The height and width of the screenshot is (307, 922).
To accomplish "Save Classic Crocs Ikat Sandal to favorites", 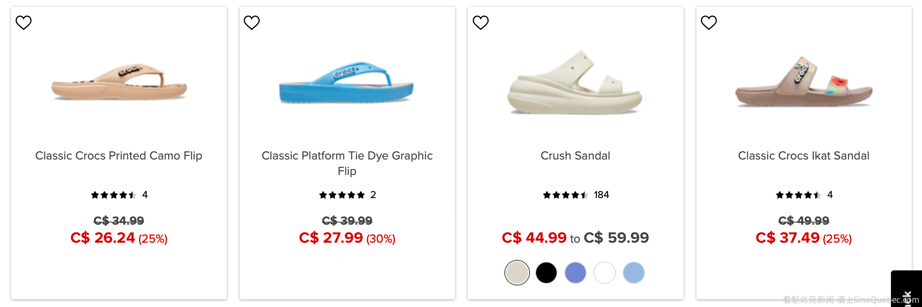I will pyautogui.click(x=708, y=22).
